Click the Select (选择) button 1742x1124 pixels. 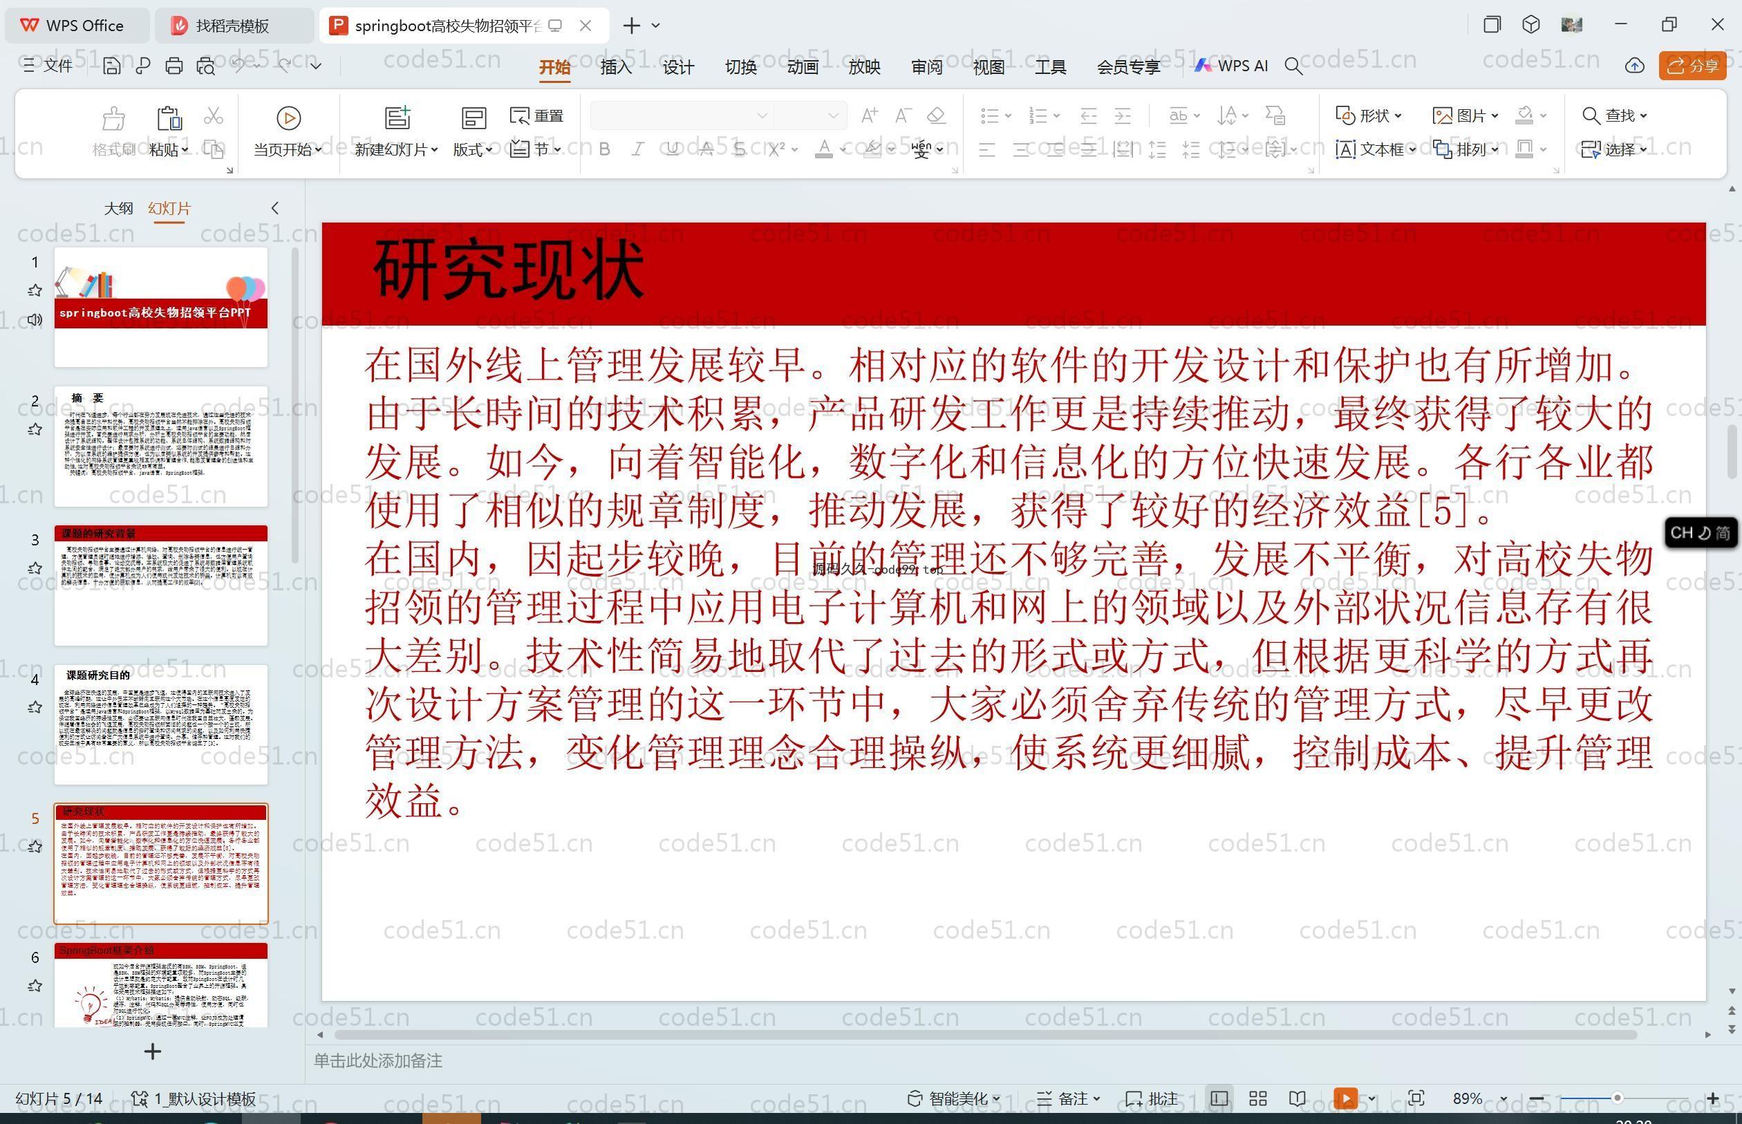[x=1614, y=149]
